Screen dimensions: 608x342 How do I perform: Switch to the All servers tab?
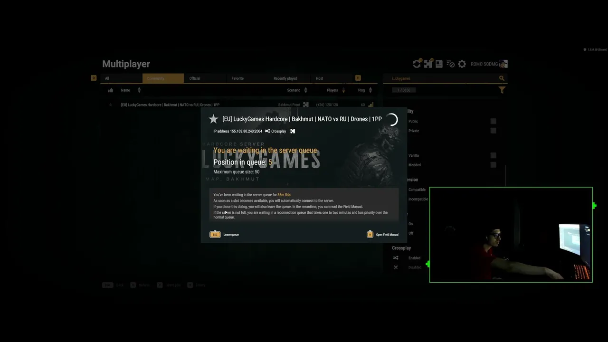click(x=122, y=78)
